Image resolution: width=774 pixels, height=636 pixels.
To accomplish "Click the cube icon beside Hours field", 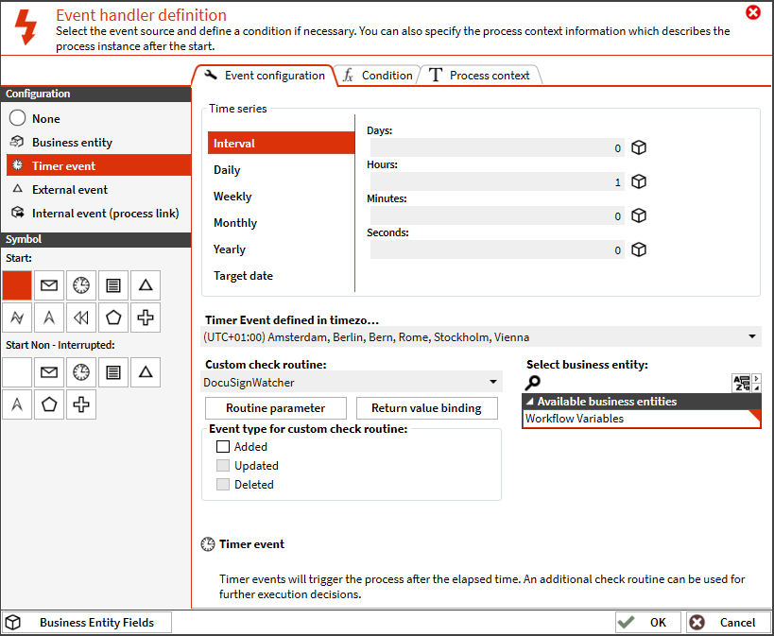I will coord(639,181).
